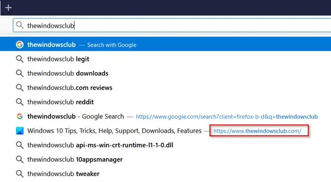
Task: Click TheWindowsClub blue favicon icon
Action: click(20, 131)
